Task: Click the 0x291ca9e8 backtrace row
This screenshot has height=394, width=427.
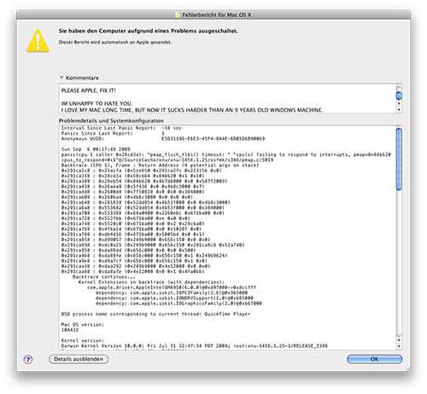Action: [134, 261]
